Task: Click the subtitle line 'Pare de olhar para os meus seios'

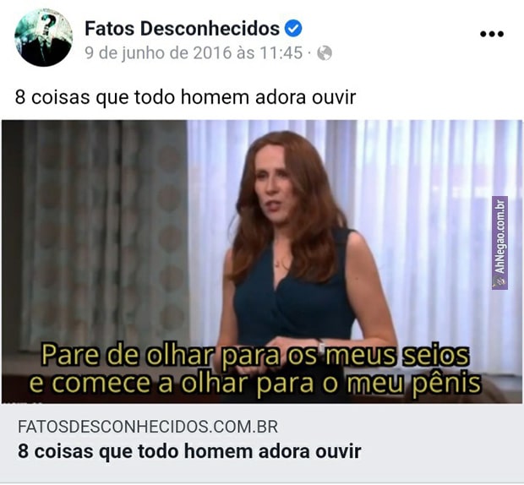Action: click(255, 355)
